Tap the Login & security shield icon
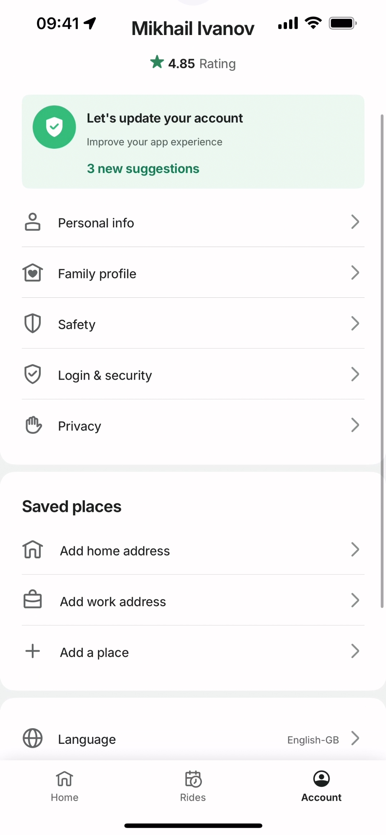The height and width of the screenshot is (835, 386). (33, 374)
